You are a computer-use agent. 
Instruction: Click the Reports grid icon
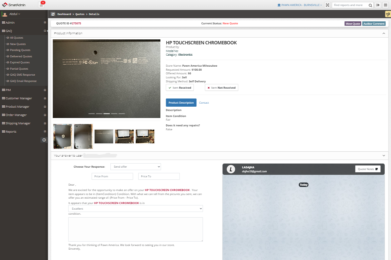[x=3, y=131]
